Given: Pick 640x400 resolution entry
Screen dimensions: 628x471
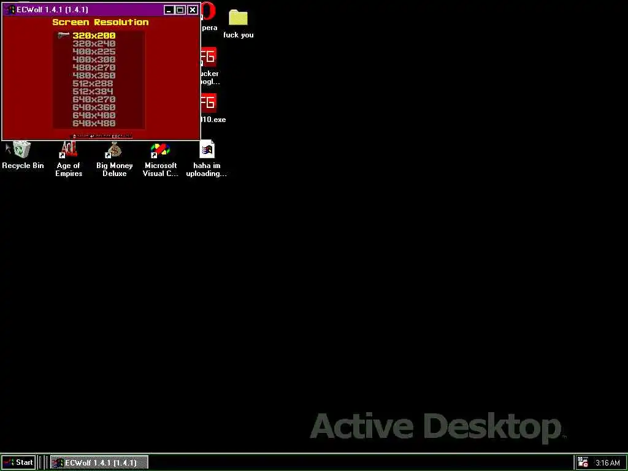Looking at the screenshot, I should 94,115.
